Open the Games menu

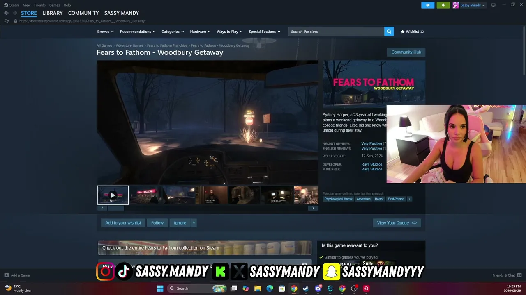[54, 5]
